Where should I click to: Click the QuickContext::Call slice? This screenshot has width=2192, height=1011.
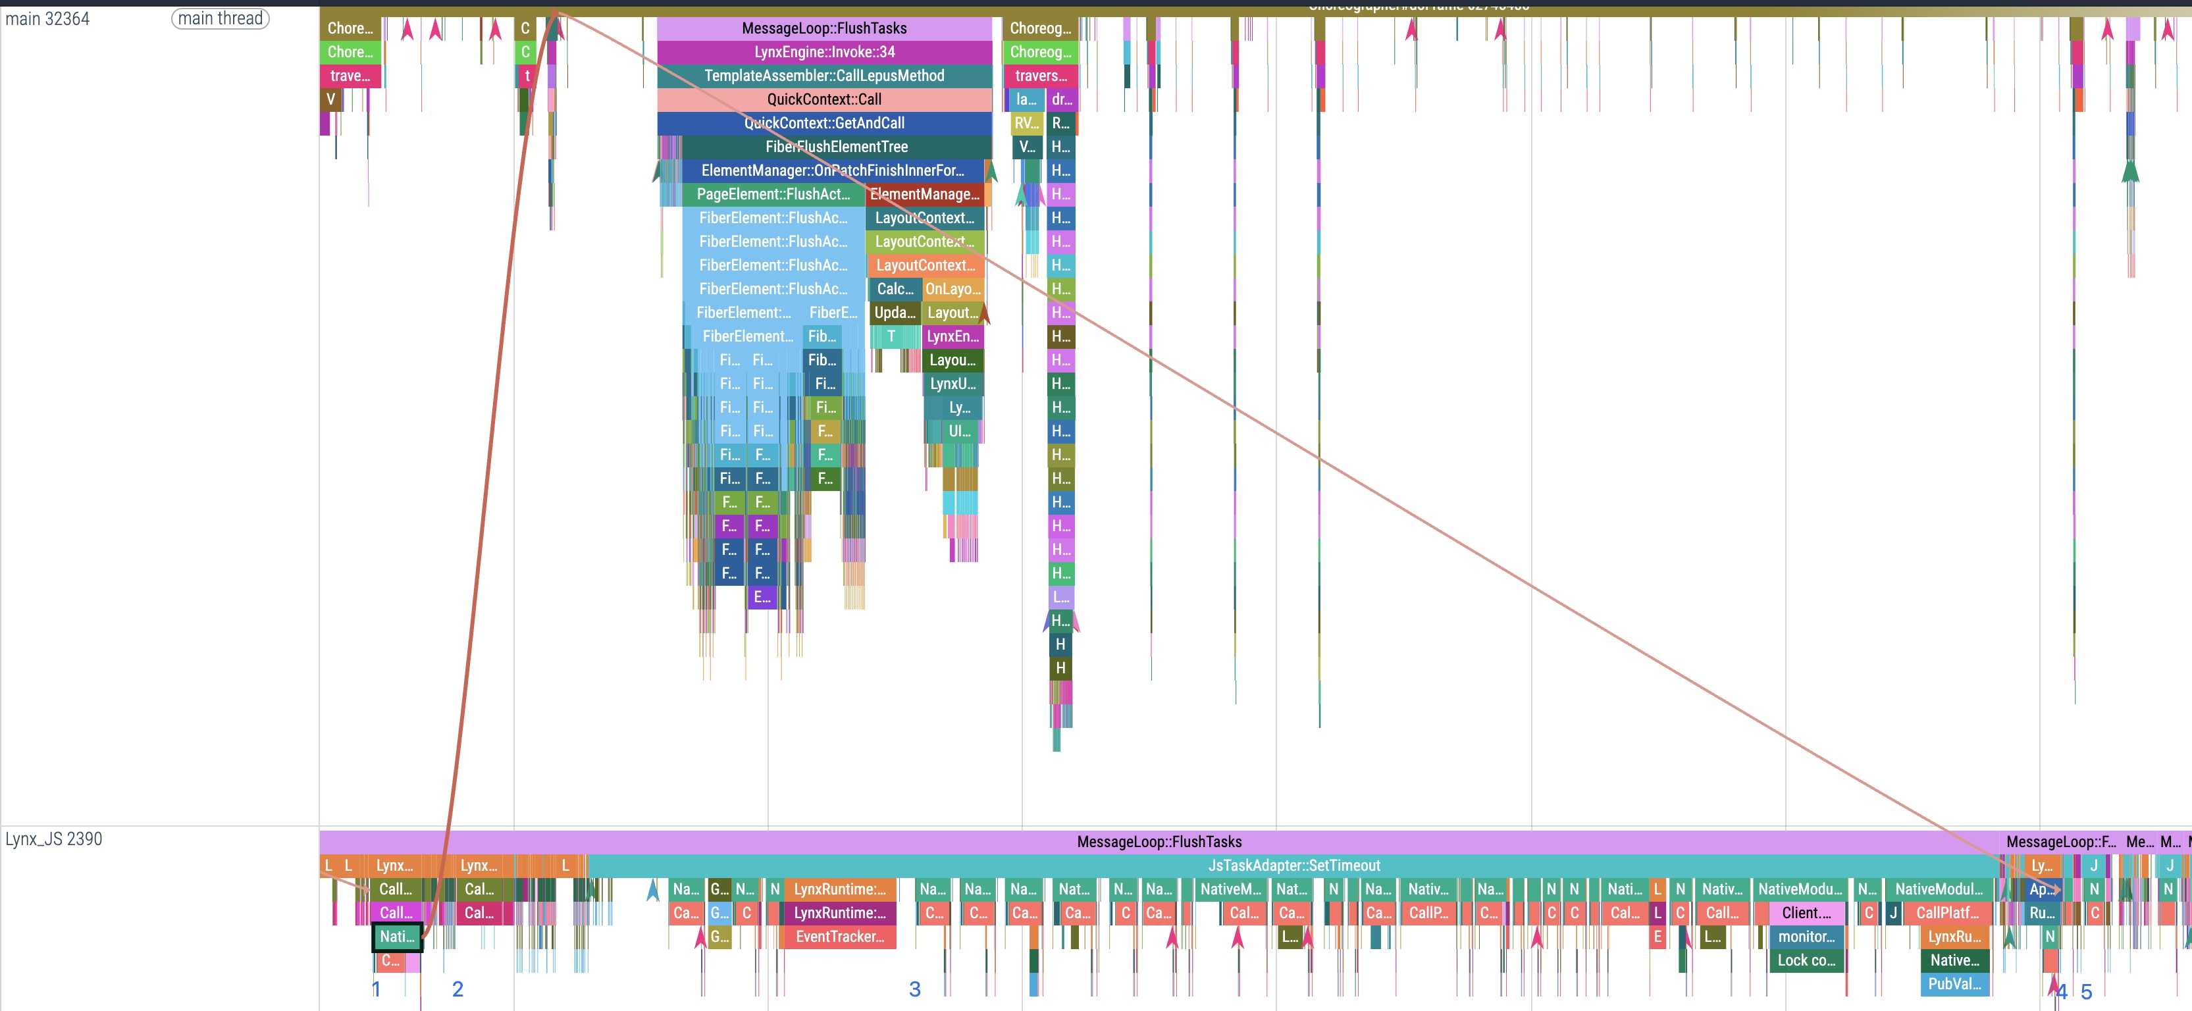[823, 99]
